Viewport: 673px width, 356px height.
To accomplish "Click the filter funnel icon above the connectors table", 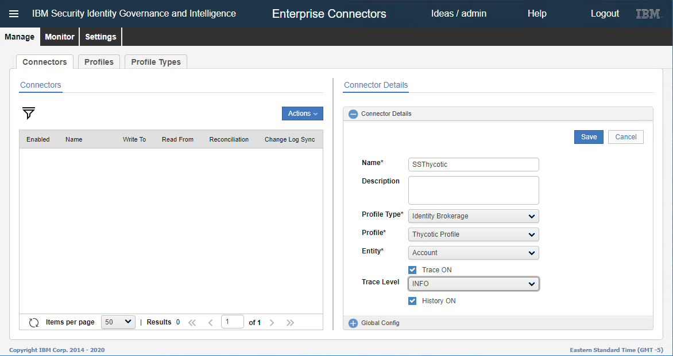I will pyautogui.click(x=28, y=114).
